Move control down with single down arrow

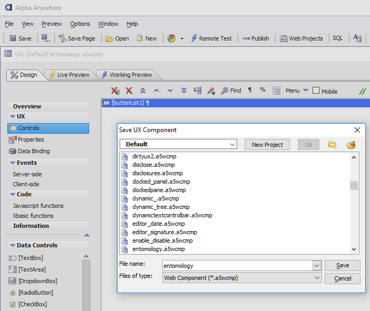[170, 91]
